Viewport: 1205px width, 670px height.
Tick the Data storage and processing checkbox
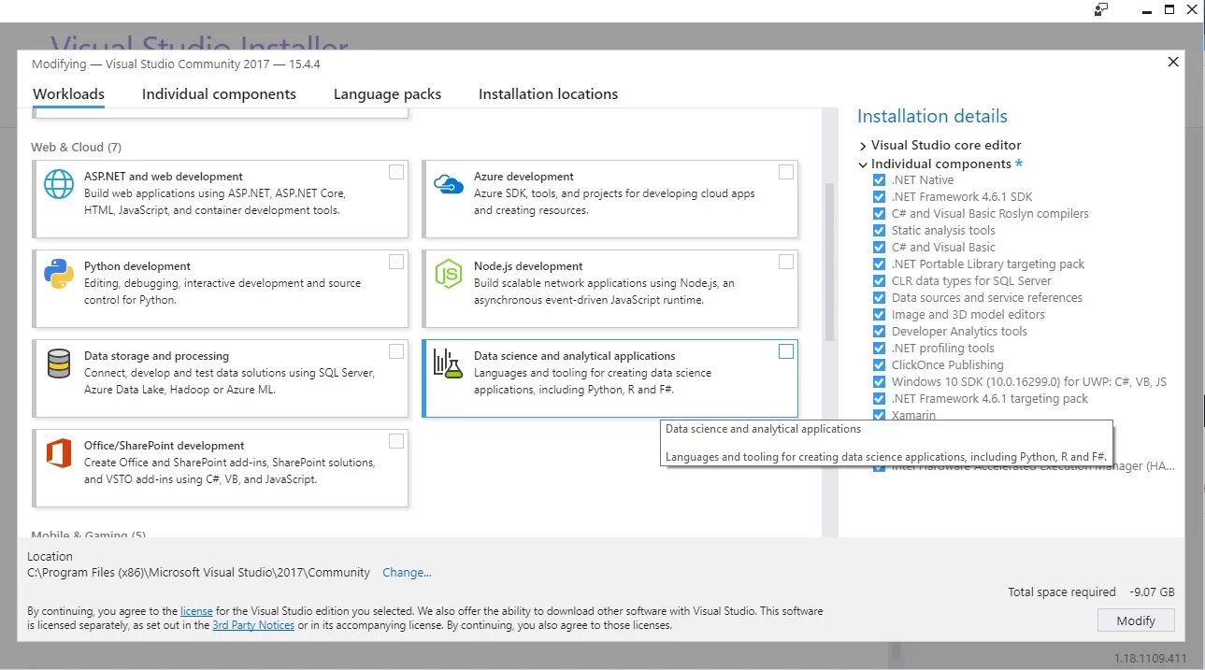(396, 351)
